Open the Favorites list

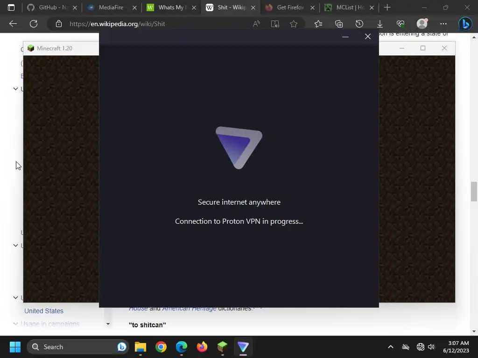tap(318, 24)
